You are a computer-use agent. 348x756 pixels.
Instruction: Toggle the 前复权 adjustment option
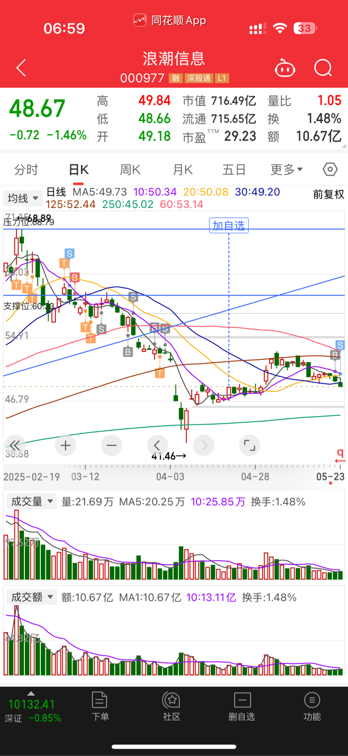[x=329, y=194]
